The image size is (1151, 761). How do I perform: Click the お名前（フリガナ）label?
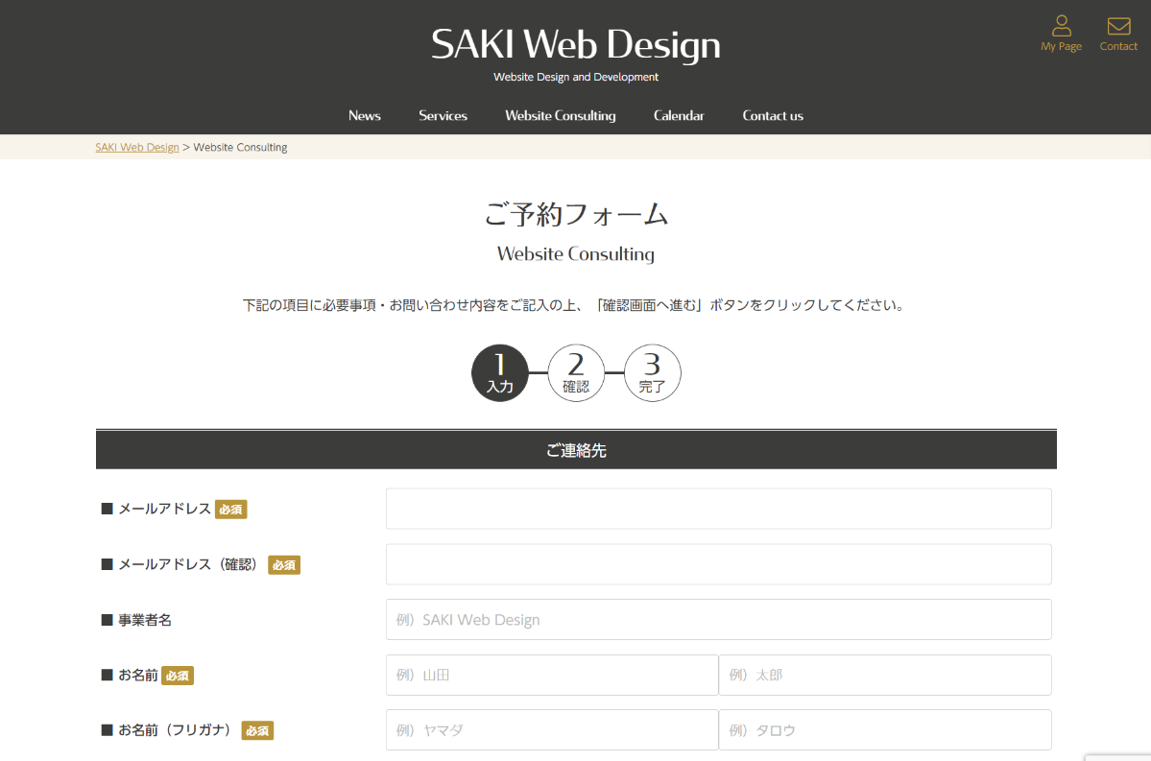click(x=177, y=730)
